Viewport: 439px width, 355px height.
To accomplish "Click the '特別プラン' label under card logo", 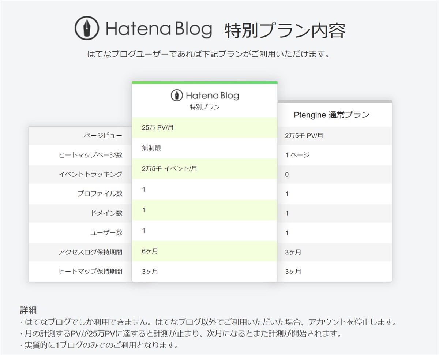I will 205,107.
